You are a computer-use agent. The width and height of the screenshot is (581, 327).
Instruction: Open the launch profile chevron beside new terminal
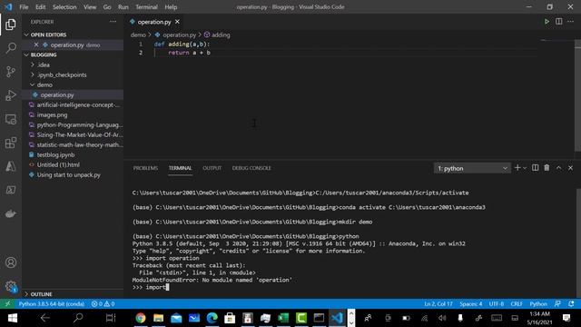525,168
